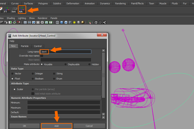Select the Scalar attribute type
Image resolution: width=194 pixels, height=129 pixels.
pyautogui.click(x=15, y=89)
